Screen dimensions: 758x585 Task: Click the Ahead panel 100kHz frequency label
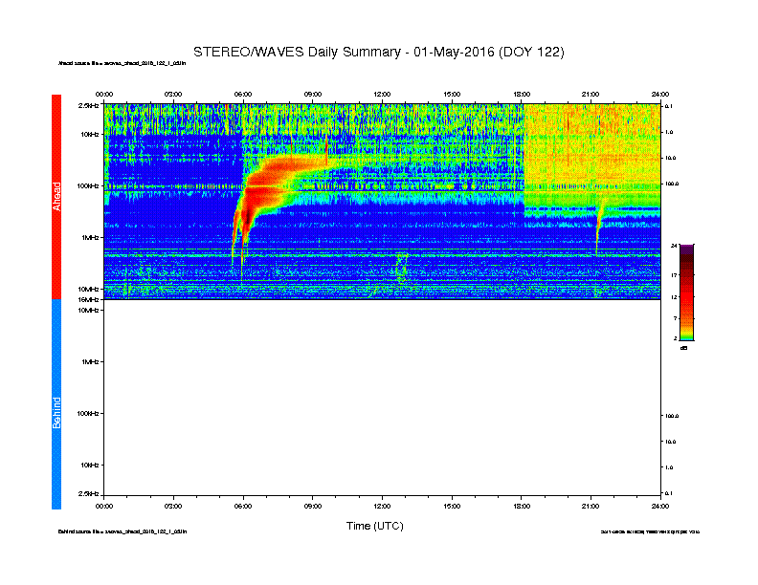88,185
